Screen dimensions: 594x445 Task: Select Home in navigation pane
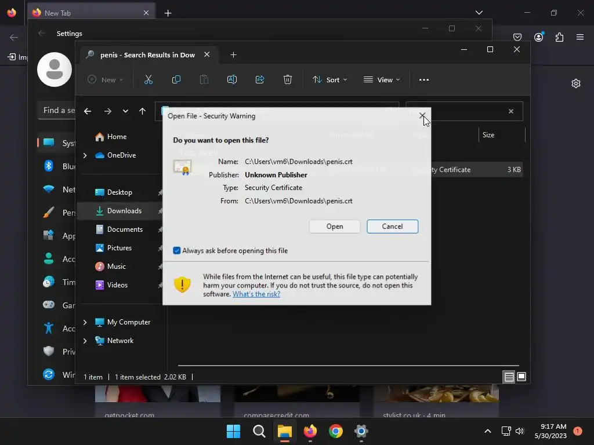(117, 137)
